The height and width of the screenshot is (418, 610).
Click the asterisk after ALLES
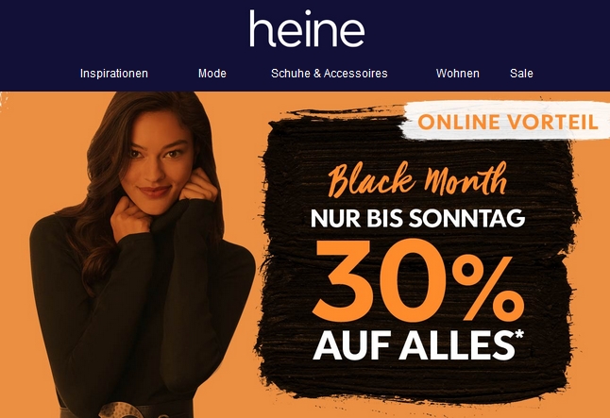519,334
